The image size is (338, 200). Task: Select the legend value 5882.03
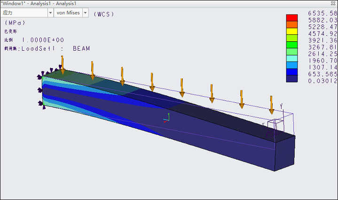(x=322, y=20)
